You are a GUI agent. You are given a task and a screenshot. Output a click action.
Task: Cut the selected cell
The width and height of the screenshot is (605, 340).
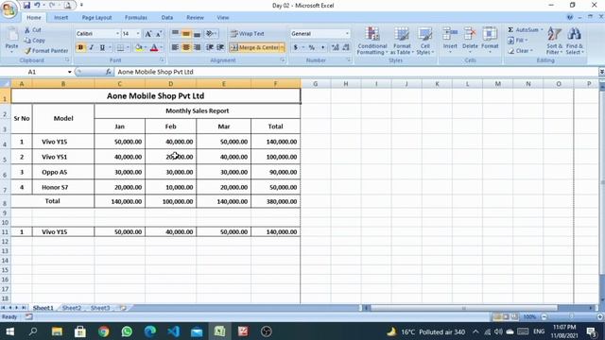coord(33,29)
